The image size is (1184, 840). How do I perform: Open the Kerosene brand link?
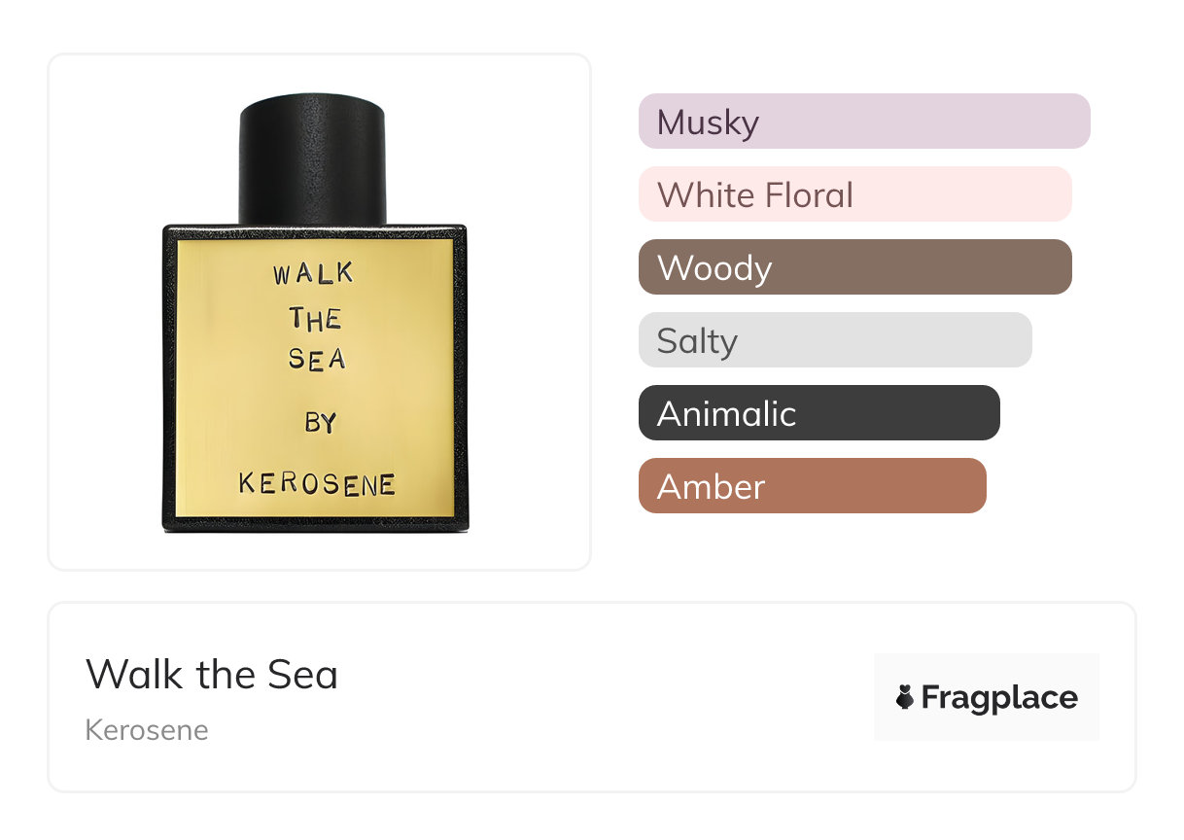tap(147, 730)
